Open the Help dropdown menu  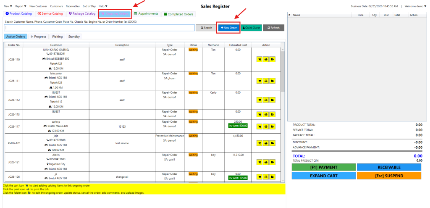click(x=103, y=6)
